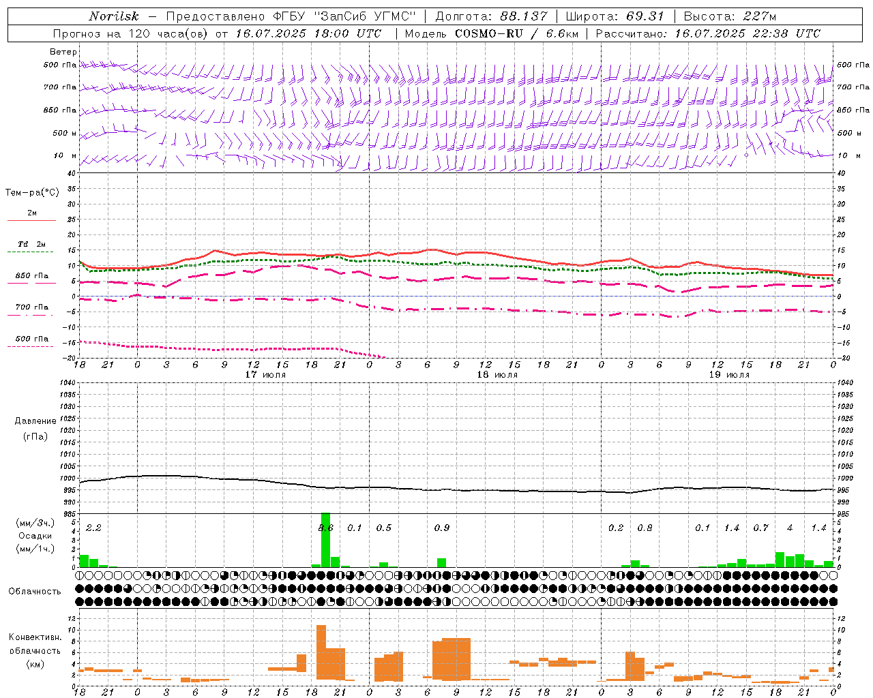This screenshot has height=698, width=873.
Task: Click the 'Широта: 69.31' latitude value
Action: coord(615,16)
